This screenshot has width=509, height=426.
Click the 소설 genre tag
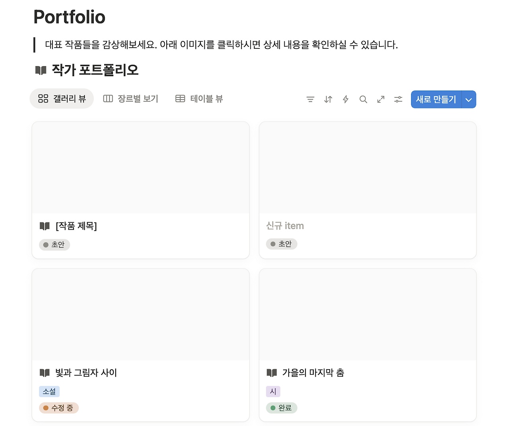pyautogui.click(x=49, y=391)
